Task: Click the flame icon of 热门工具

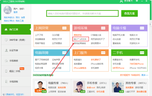Action: click(6, 29)
